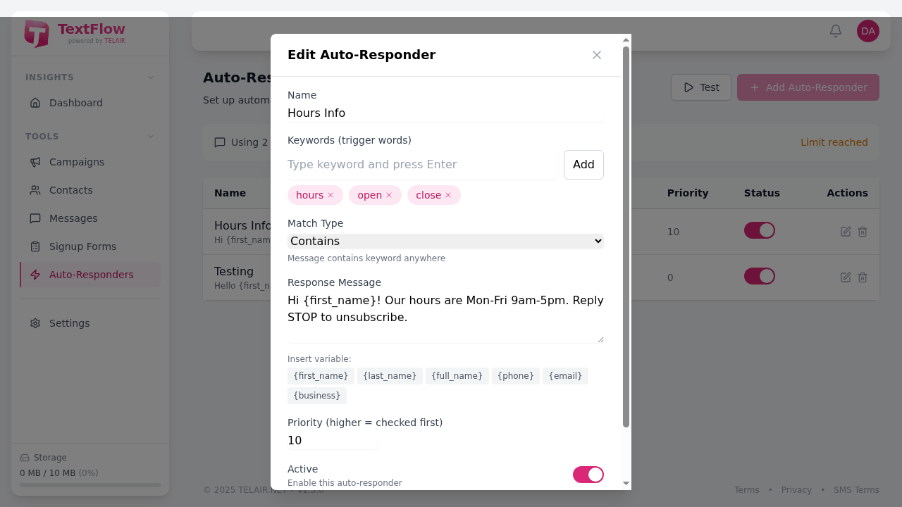Open the Match Type dropdown
Image resolution: width=902 pixels, height=507 pixels.
[445, 241]
